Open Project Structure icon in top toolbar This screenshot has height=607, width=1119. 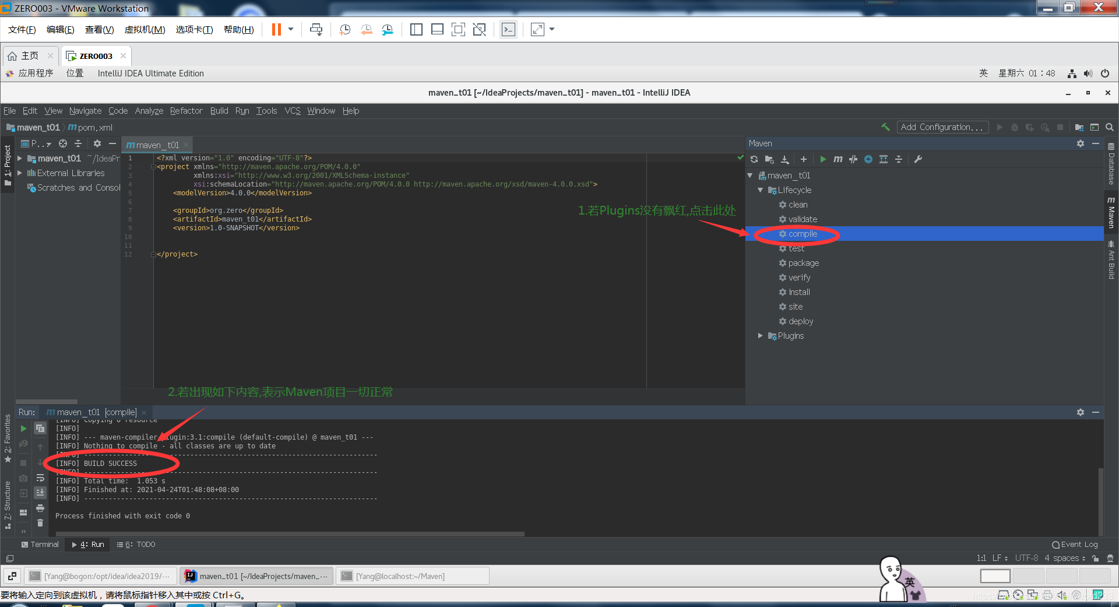click(1079, 127)
